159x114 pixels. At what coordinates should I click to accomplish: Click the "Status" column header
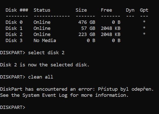(42, 10)
